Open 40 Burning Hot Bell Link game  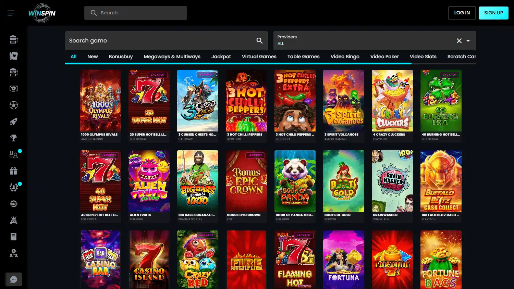(441, 101)
